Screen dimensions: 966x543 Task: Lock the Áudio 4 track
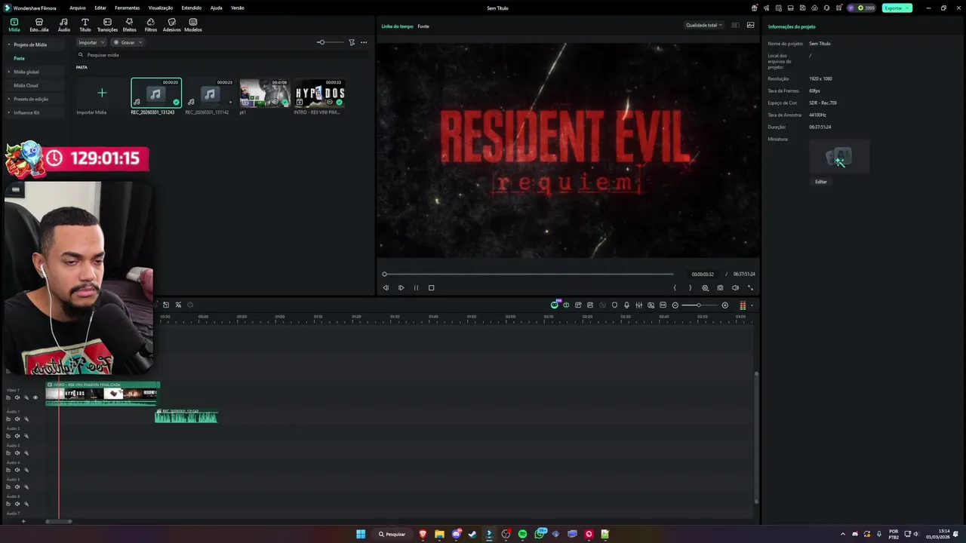pyautogui.click(x=8, y=470)
